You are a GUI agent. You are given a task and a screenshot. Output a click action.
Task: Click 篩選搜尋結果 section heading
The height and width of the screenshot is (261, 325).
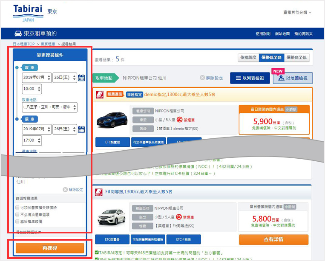[x=27, y=199]
